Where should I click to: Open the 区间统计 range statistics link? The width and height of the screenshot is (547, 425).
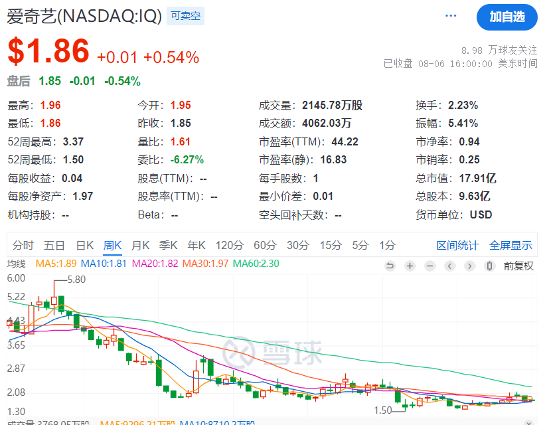pyautogui.click(x=457, y=245)
